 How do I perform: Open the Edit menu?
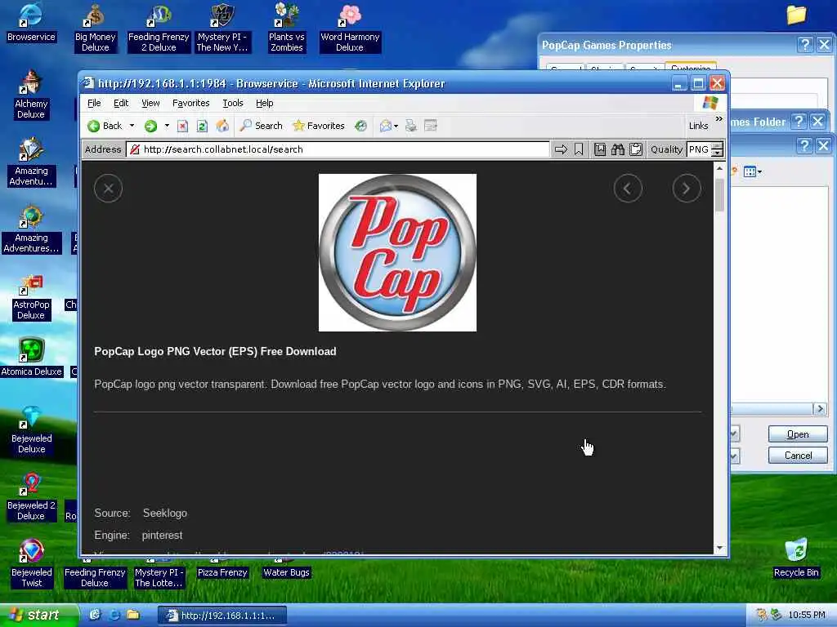(121, 103)
